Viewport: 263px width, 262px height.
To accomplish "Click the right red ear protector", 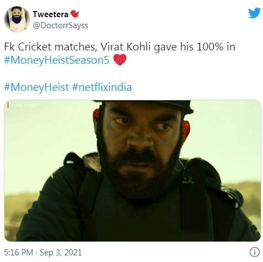I will coord(186,130).
